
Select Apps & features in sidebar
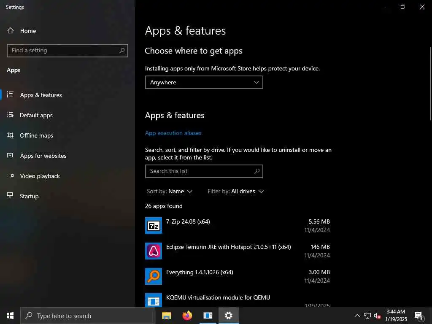click(67, 95)
